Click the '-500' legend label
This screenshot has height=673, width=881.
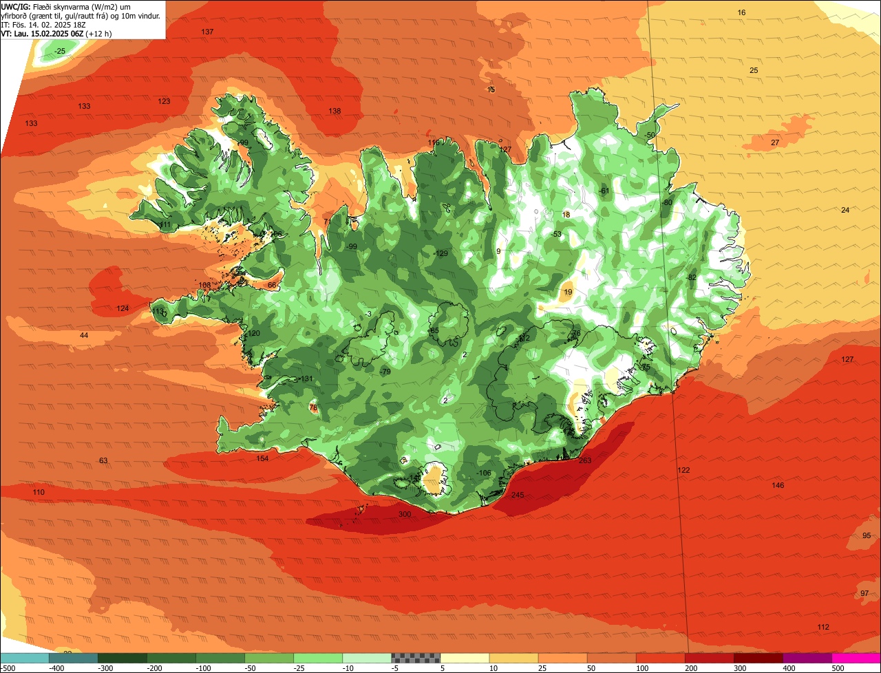click(8, 668)
